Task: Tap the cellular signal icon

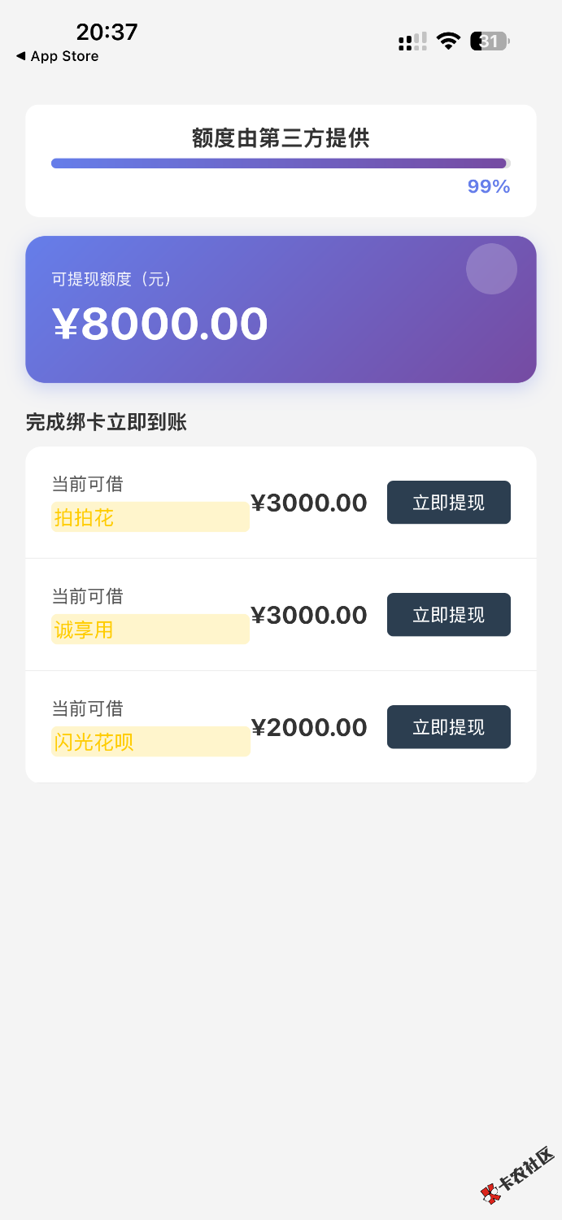Action: click(412, 41)
